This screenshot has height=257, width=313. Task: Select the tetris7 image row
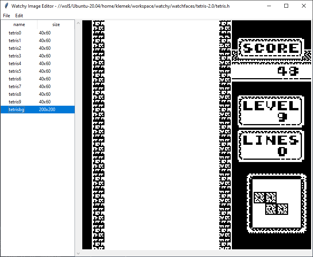pos(38,87)
